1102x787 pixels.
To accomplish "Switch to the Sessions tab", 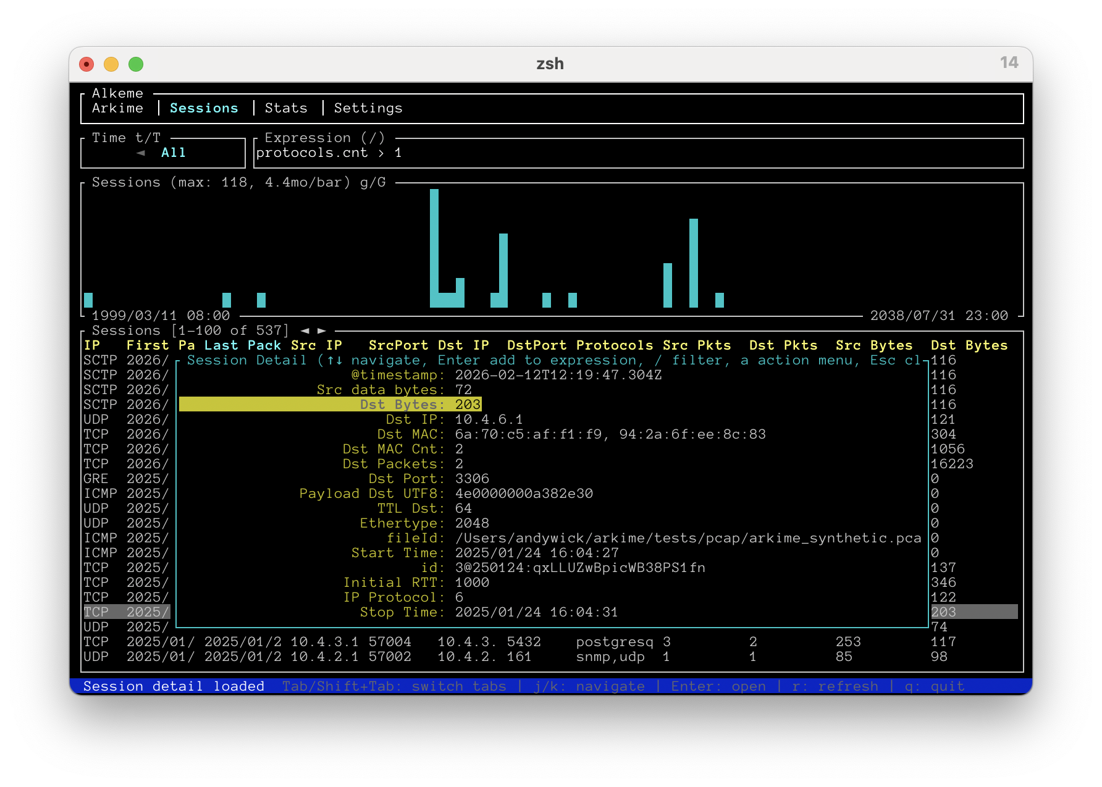I will tap(204, 108).
